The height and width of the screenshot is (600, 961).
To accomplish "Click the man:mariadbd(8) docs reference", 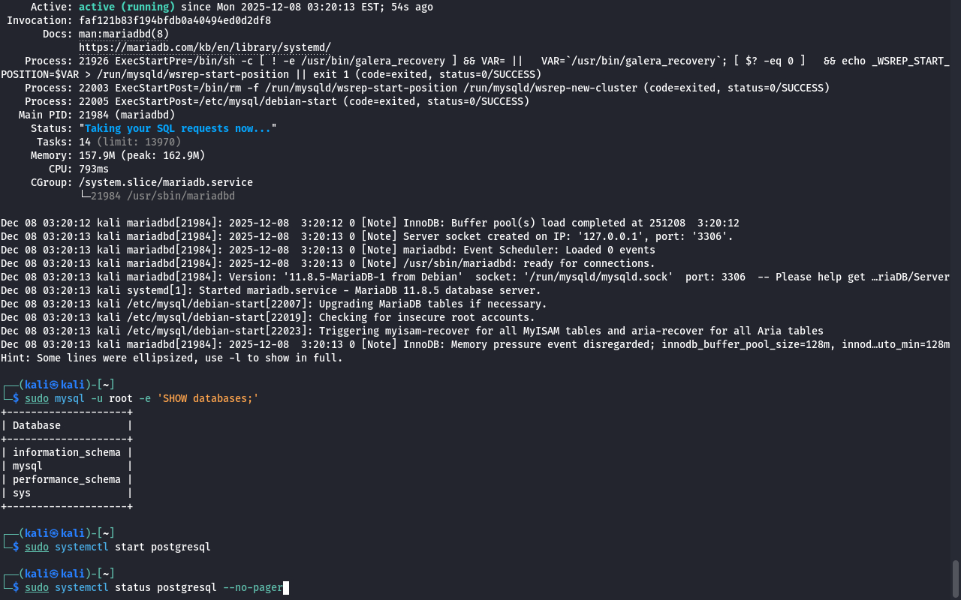I will [124, 34].
